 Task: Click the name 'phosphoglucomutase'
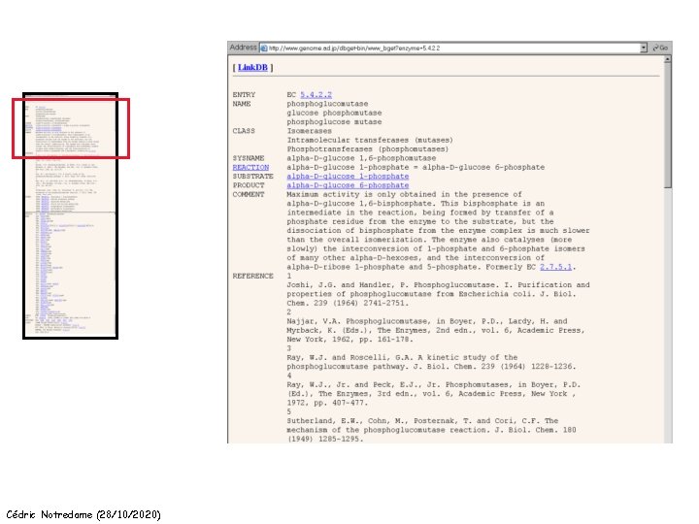tap(327, 104)
